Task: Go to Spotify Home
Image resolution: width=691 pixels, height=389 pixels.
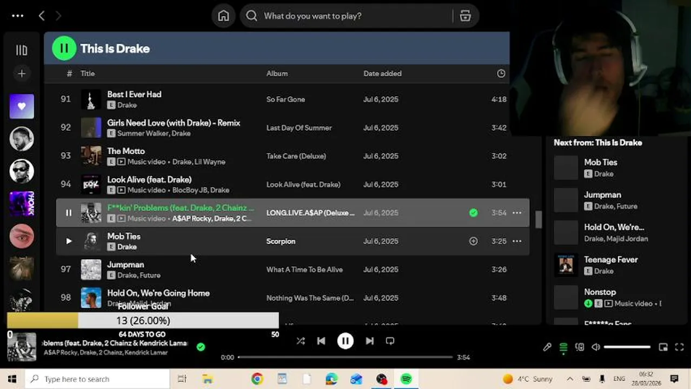Action: 223,16
